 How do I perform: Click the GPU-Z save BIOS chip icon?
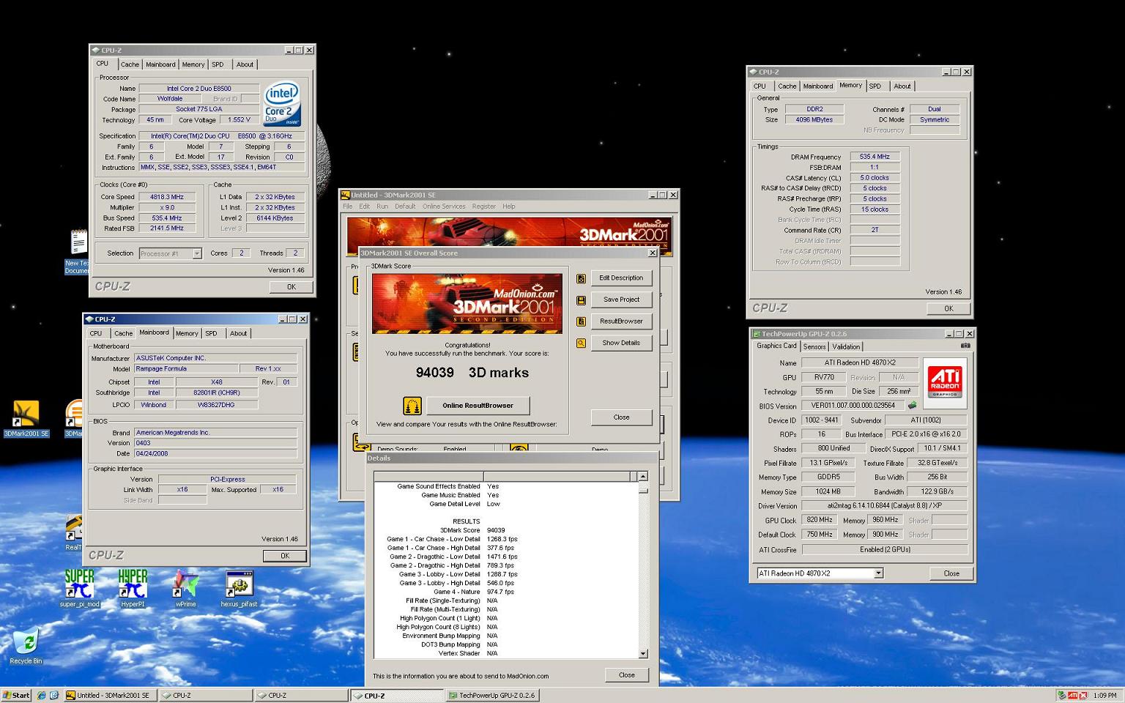click(x=912, y=405)
